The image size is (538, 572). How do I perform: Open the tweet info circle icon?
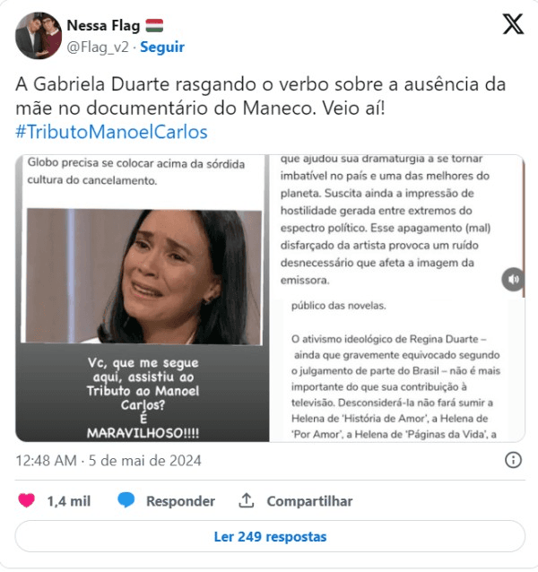(x=513, y=460)
